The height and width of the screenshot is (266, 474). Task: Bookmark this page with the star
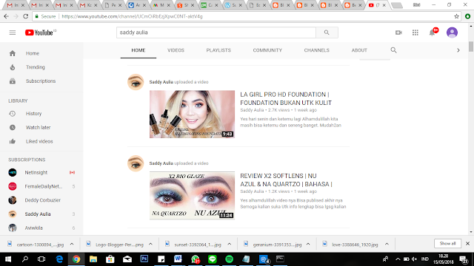click(x=456, y=16)
